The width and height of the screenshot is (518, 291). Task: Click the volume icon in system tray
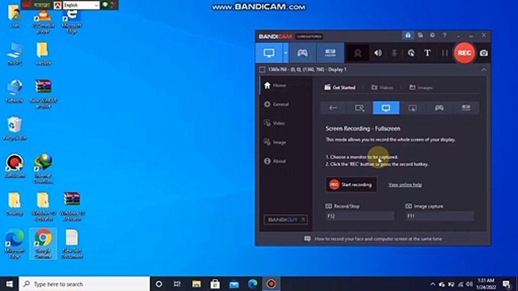tap(469, 284)
